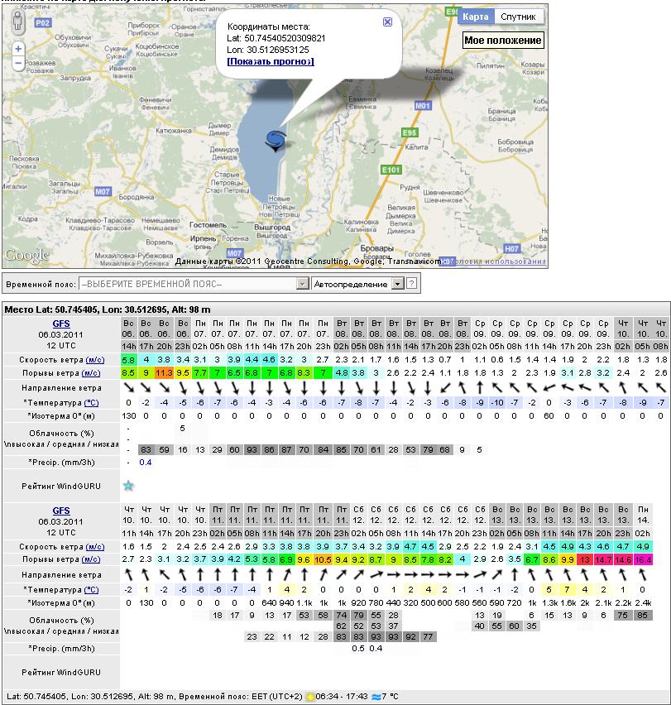Open the first GFS model link
Screen dimensions: 671x705
point(61,324)
